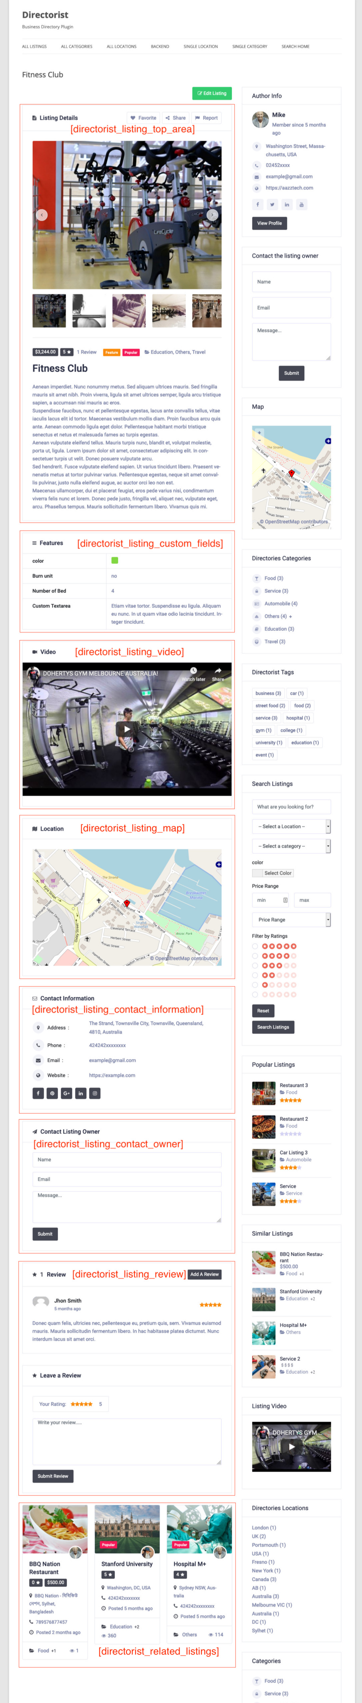Open the ALL LOCATIONS menu
This screenshot has height=1703, width=362.
[x=121, y=47]
